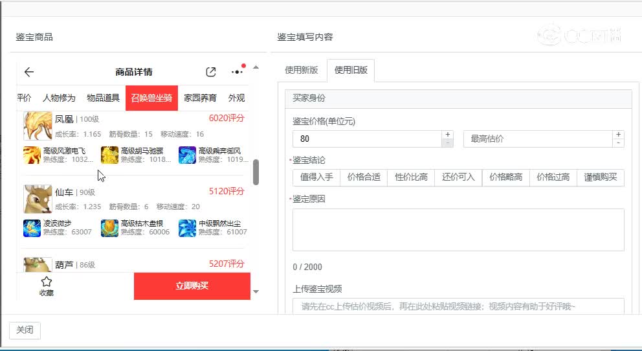Increase the 鉴宝价格 value with plus
This screenshot has width=642, height=351.
point(447,135)
